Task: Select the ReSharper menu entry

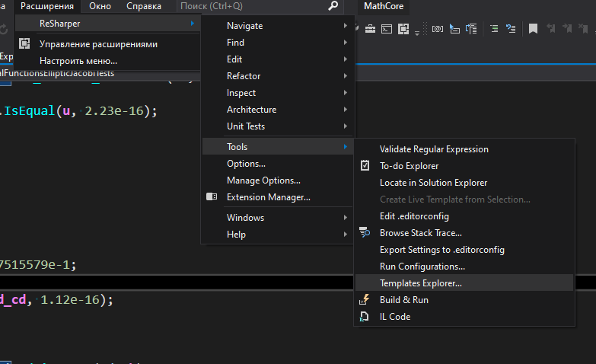Action: [107, 24]
